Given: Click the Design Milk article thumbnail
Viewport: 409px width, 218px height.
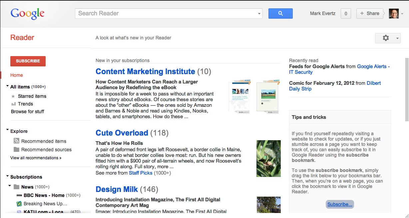Looking at the screenshot, I should click(268, 205).
